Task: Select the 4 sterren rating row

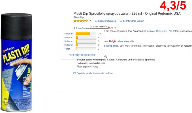Action: (82, 37)
